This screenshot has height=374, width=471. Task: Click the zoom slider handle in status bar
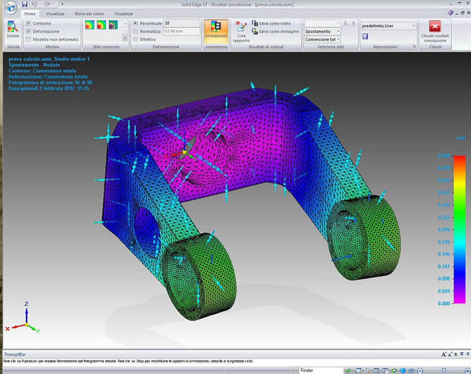click(444, 371)
